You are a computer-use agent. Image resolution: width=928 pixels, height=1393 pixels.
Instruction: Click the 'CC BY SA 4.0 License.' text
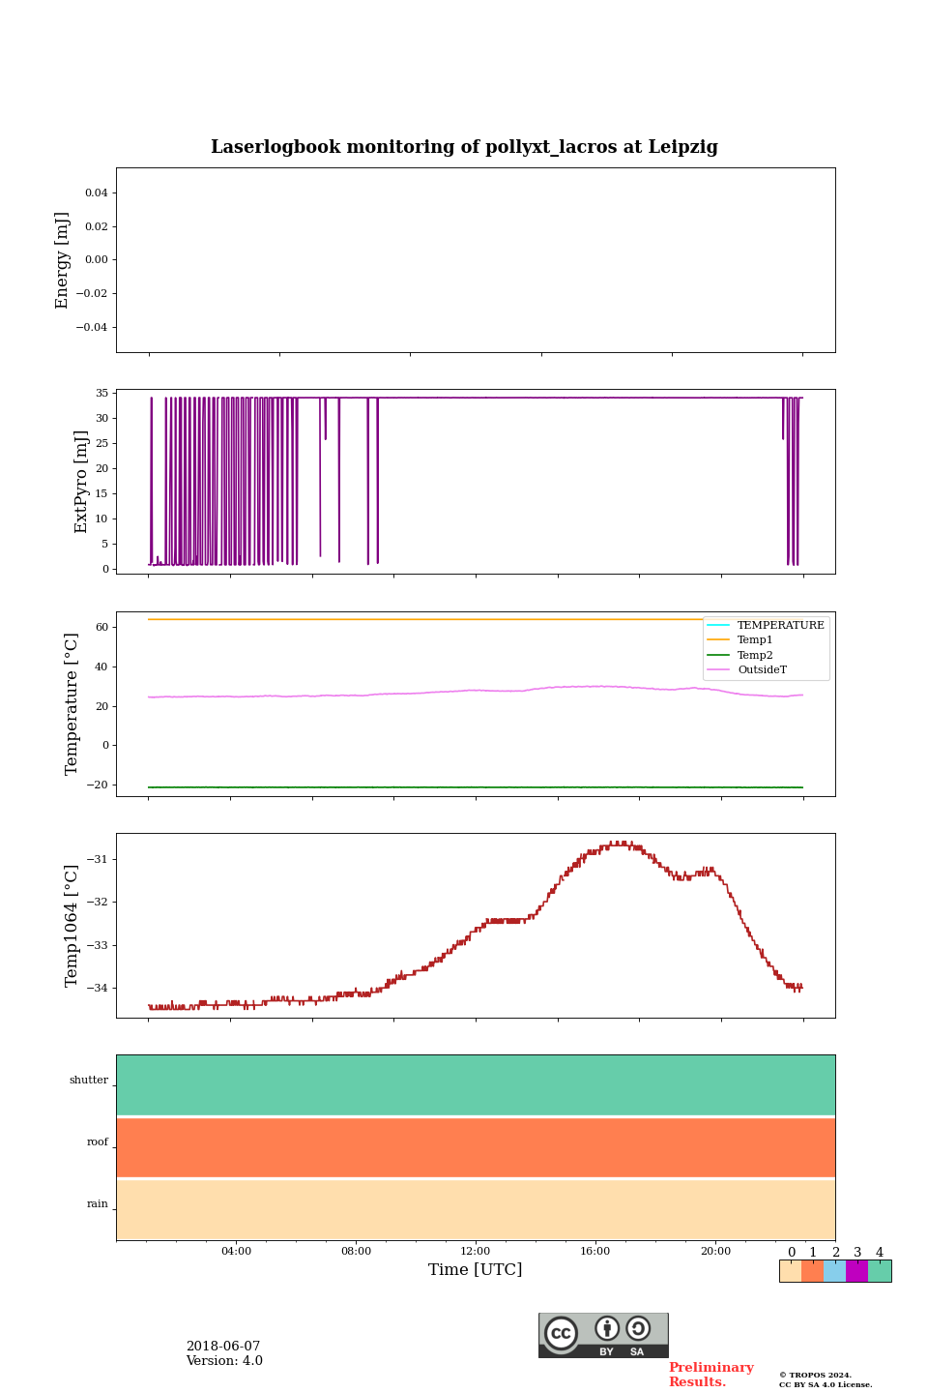coord(826,1384)
